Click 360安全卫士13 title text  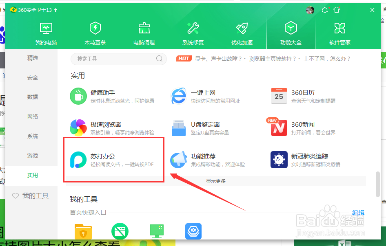tap(35, 10)
